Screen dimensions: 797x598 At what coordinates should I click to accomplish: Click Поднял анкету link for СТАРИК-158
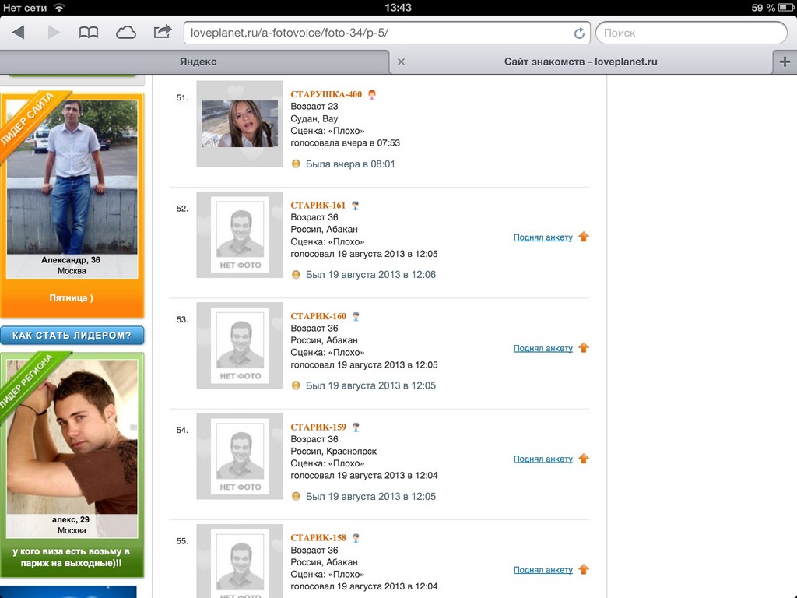pyautogui.click(x=542, y=569)
